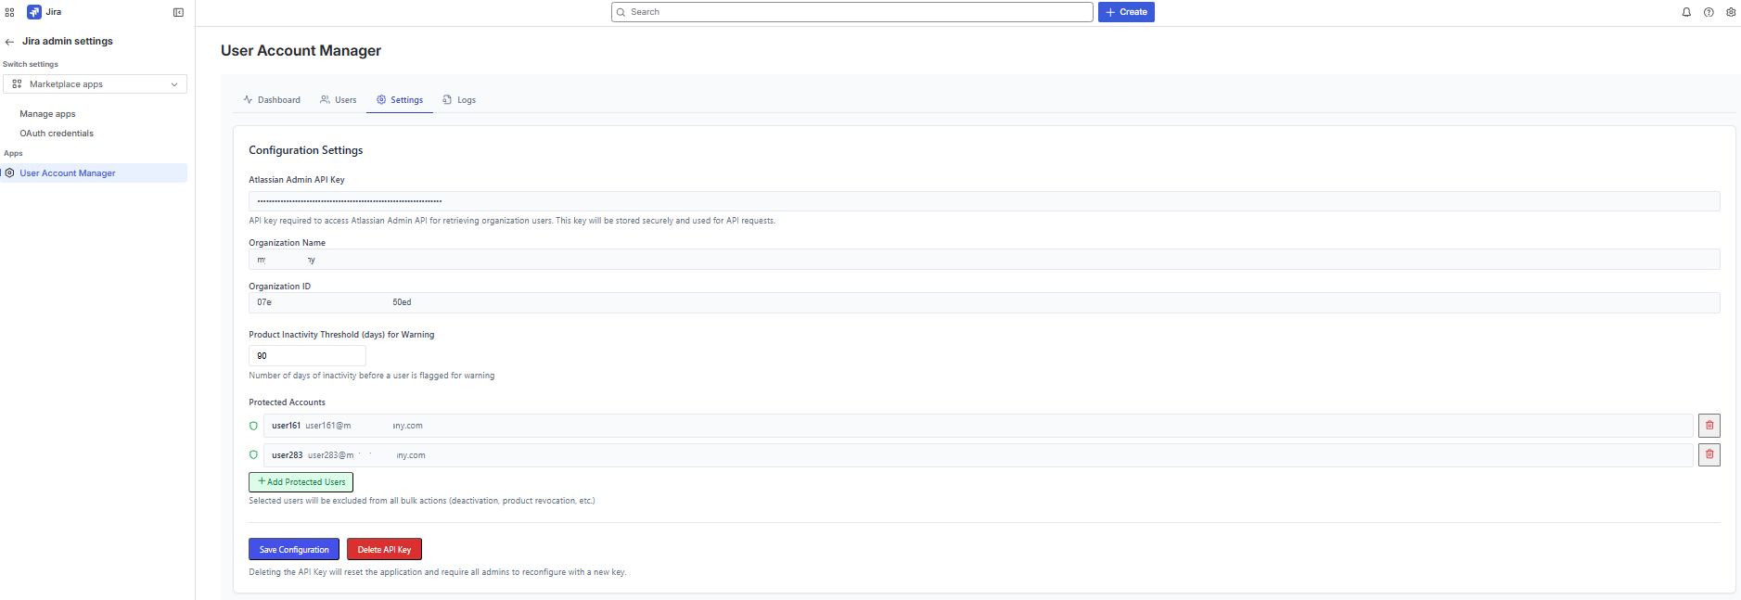This screenshot has height=600, width=1741.
Task: Switch to the Dashboard tab
Action: point(272,100)
